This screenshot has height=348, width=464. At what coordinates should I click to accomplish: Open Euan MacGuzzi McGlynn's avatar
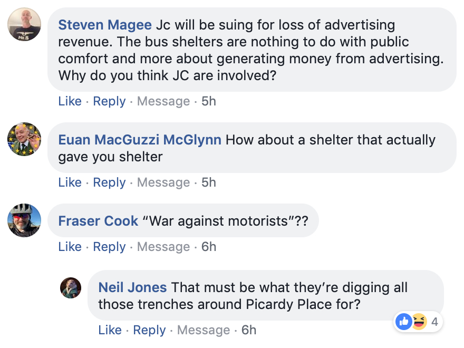click(24, 139)
